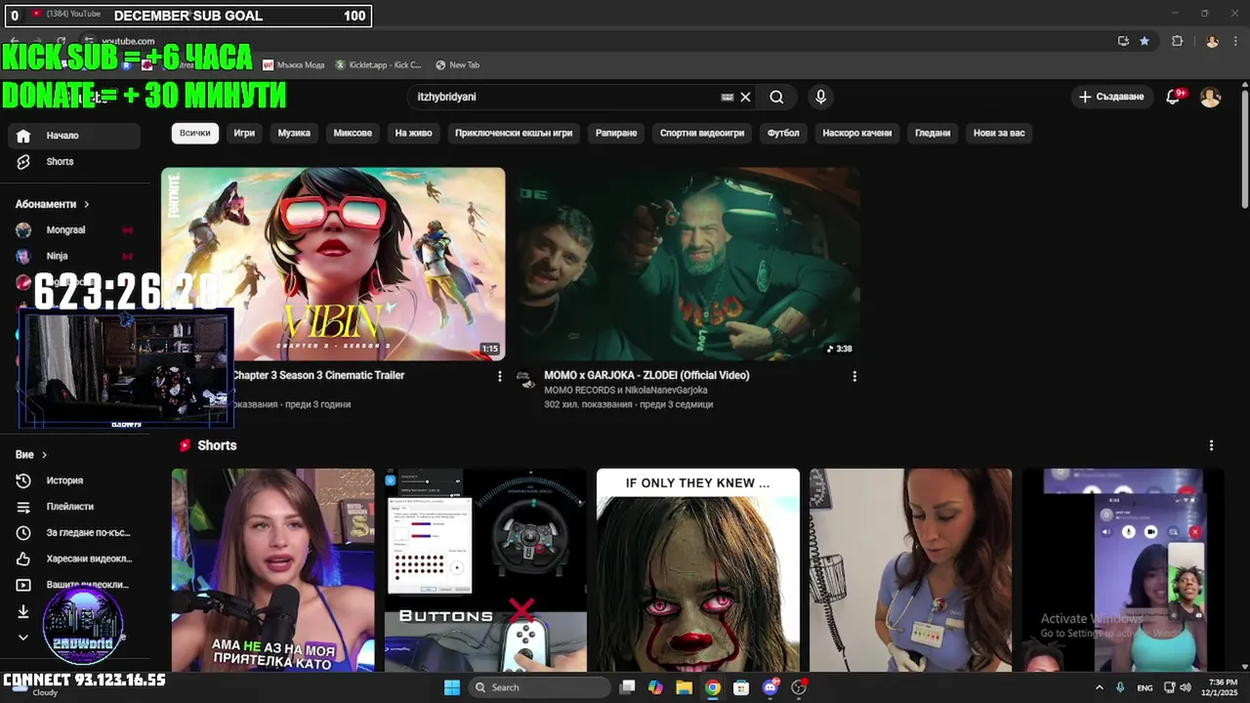Open Shorts section options menu

(1211, 445)
